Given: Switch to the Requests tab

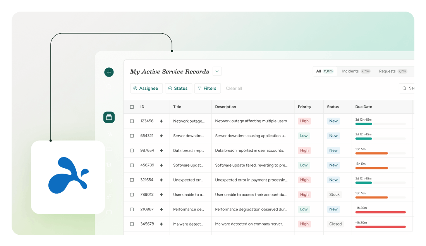Looking at the screenshot, I should (393, 71).
